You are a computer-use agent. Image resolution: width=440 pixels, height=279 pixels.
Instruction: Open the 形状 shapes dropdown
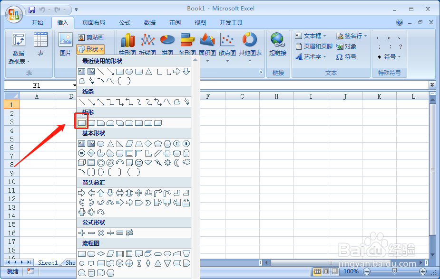click(90, 49)
